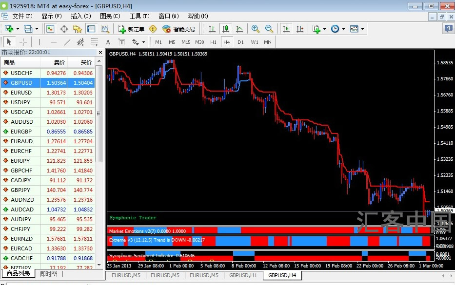Screen dimensions: 455x285
Task: Select the crosshair cursor tool
Action: pyautogui.click(x=23, y=42)
